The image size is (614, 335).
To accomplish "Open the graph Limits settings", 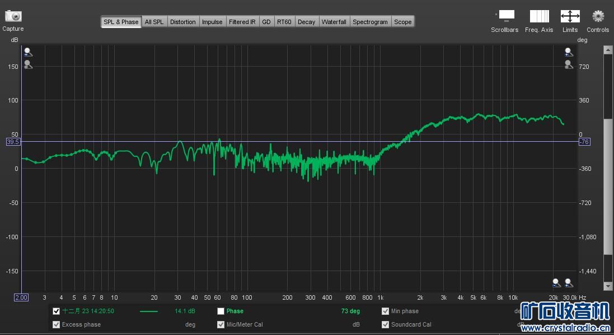I will point(570,16).
